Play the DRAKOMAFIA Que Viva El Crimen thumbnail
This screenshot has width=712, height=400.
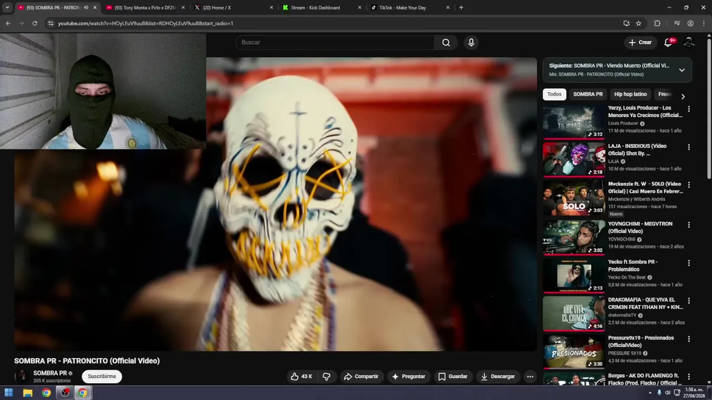(x=573, y=313)
